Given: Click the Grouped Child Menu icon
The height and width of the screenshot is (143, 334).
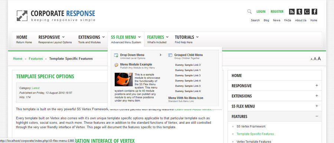Looking at the screenshot, I should click(170, 55).
